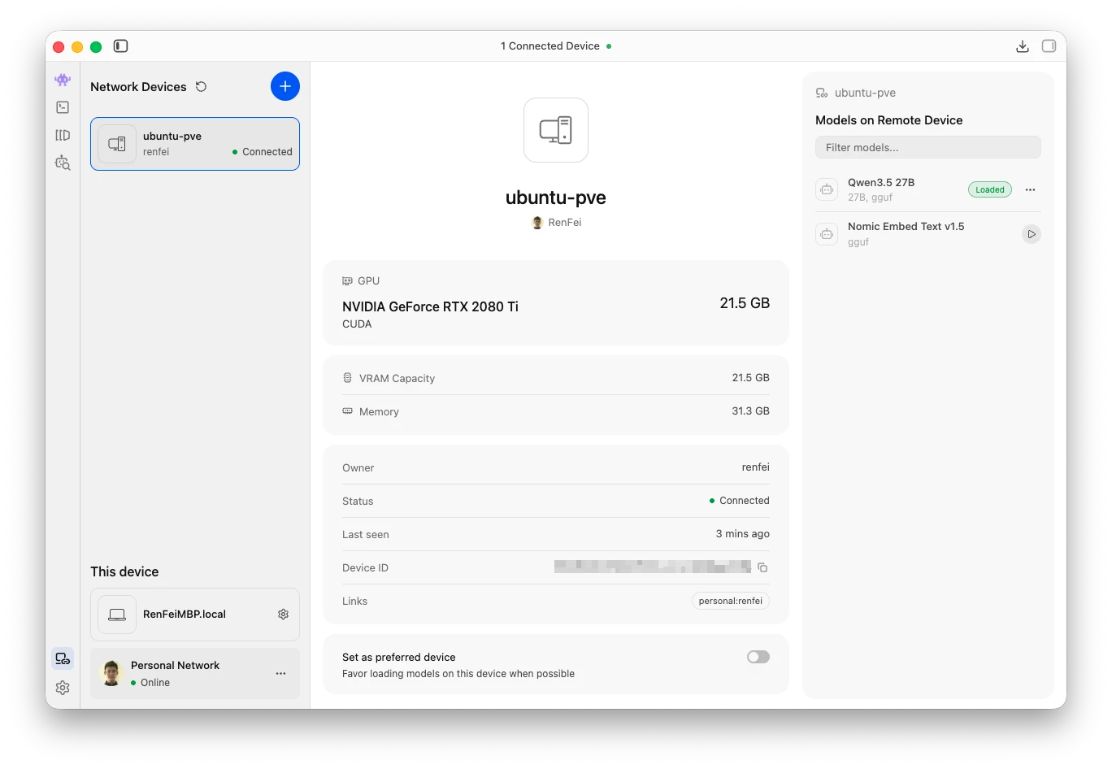
Task: Toggle the left sidebar visibility
Action: tap(120, 46)
